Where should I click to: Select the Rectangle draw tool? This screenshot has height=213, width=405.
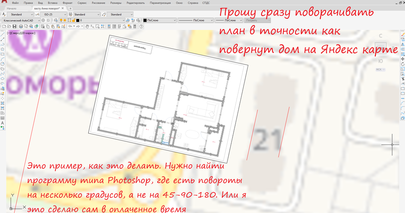(x=2, y=54)
